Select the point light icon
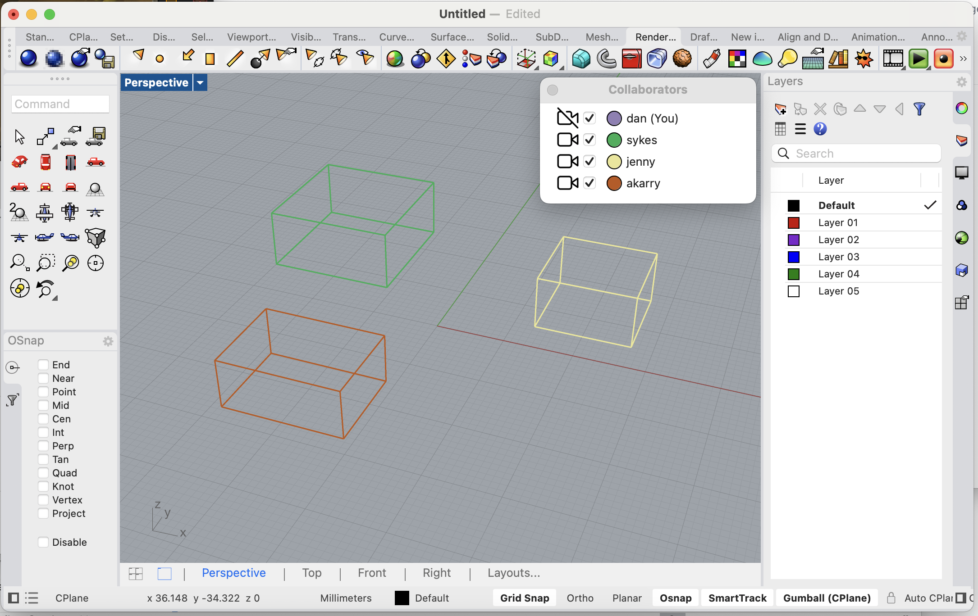Screen dimensions: 978x616 point(160,59)
